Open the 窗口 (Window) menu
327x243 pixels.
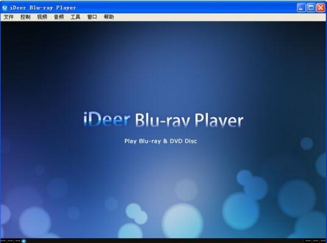tap(92, 17)
